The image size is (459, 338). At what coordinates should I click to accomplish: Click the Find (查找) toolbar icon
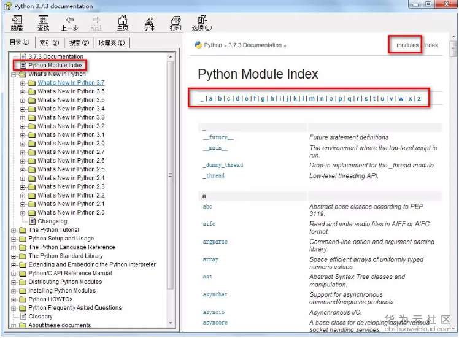tap(44, 23)
